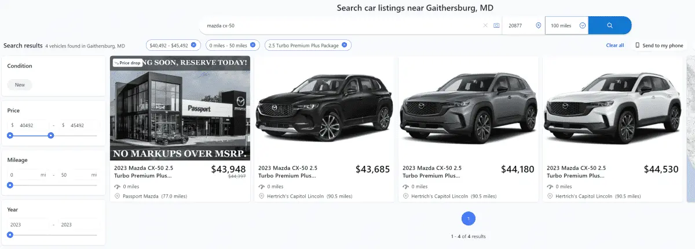The image size is (695, 249).
Task: Open the white Mazda CX-50 thumbnail
Action: click(x=612, y=109)
